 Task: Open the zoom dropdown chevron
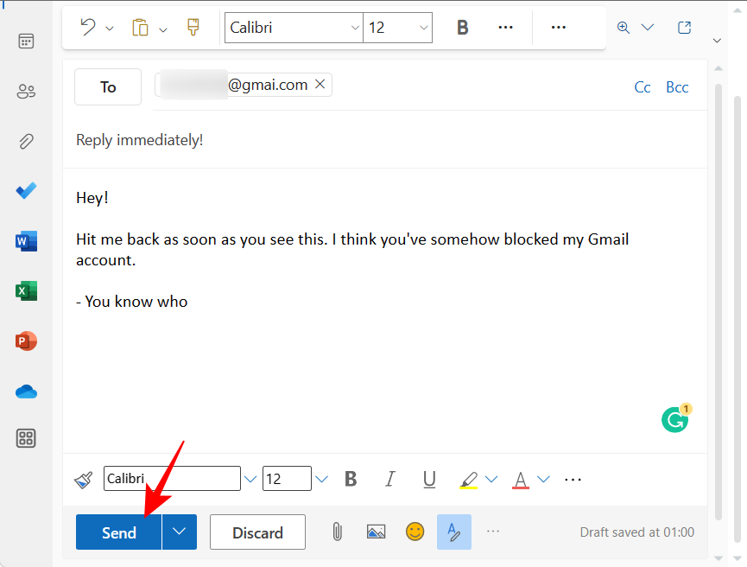648,28
